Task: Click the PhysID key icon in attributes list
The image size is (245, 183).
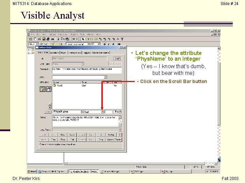Action: tap(54, 85)
